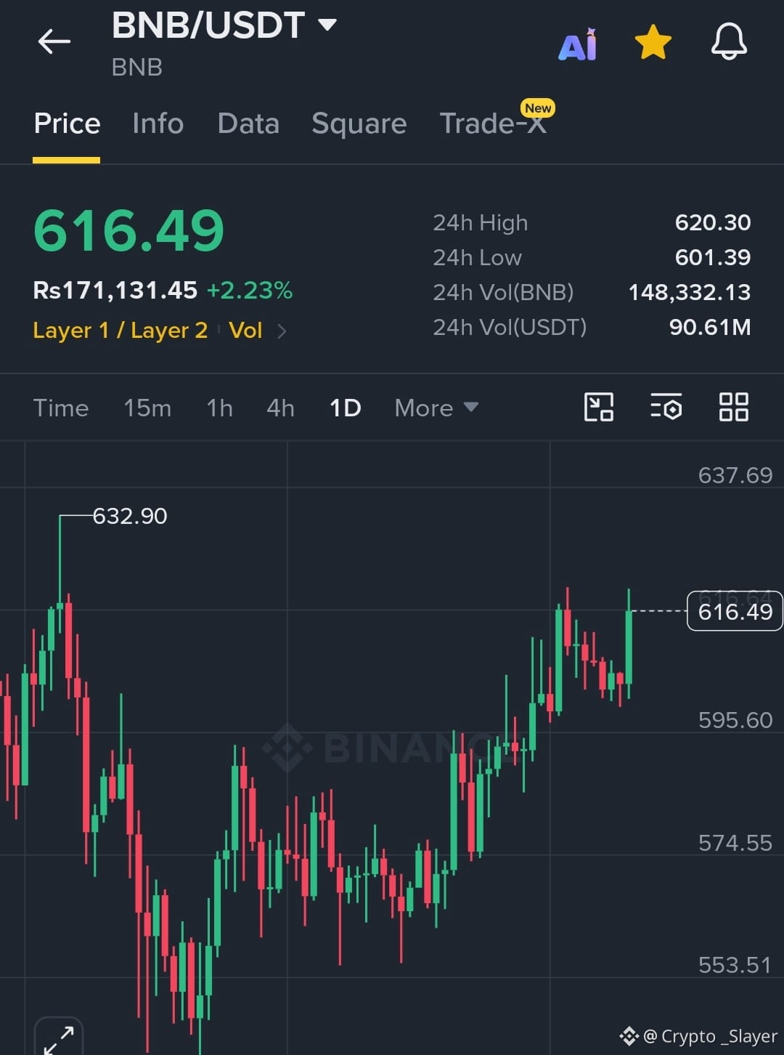
Task: Tap the 574.55 axis price label
Action: pos(735,843)
